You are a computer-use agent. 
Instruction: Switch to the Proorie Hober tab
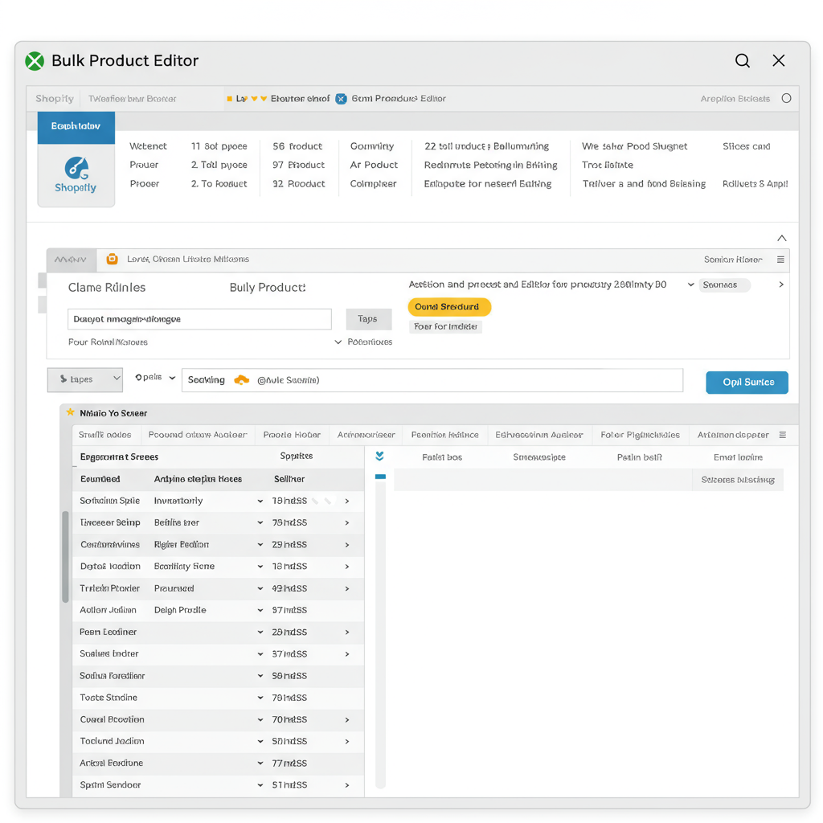pos(292,435)
